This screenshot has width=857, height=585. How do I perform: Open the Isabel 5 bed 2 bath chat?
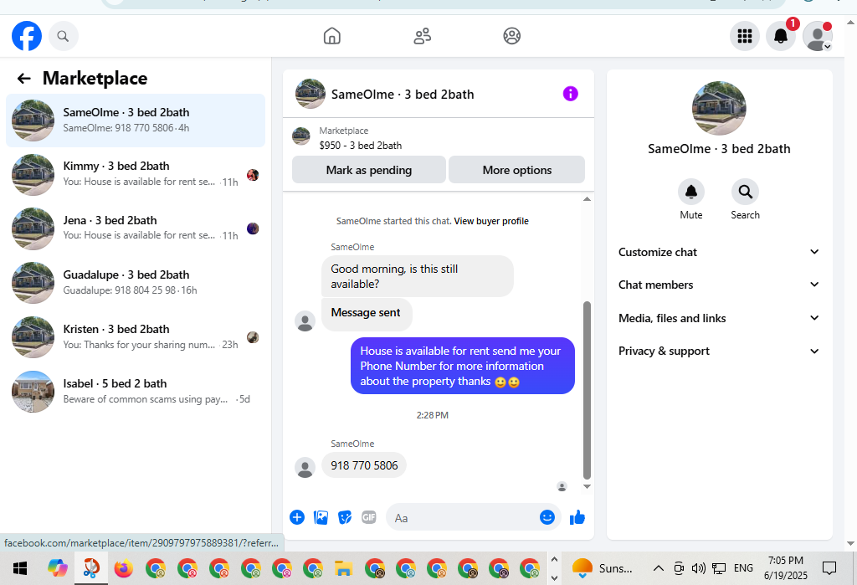point(136,392)
